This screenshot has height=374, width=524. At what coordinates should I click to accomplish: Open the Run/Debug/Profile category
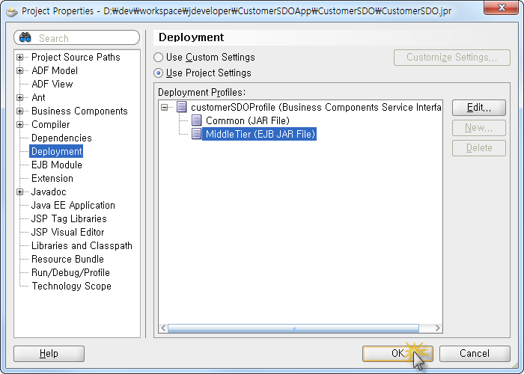(70, 272)
